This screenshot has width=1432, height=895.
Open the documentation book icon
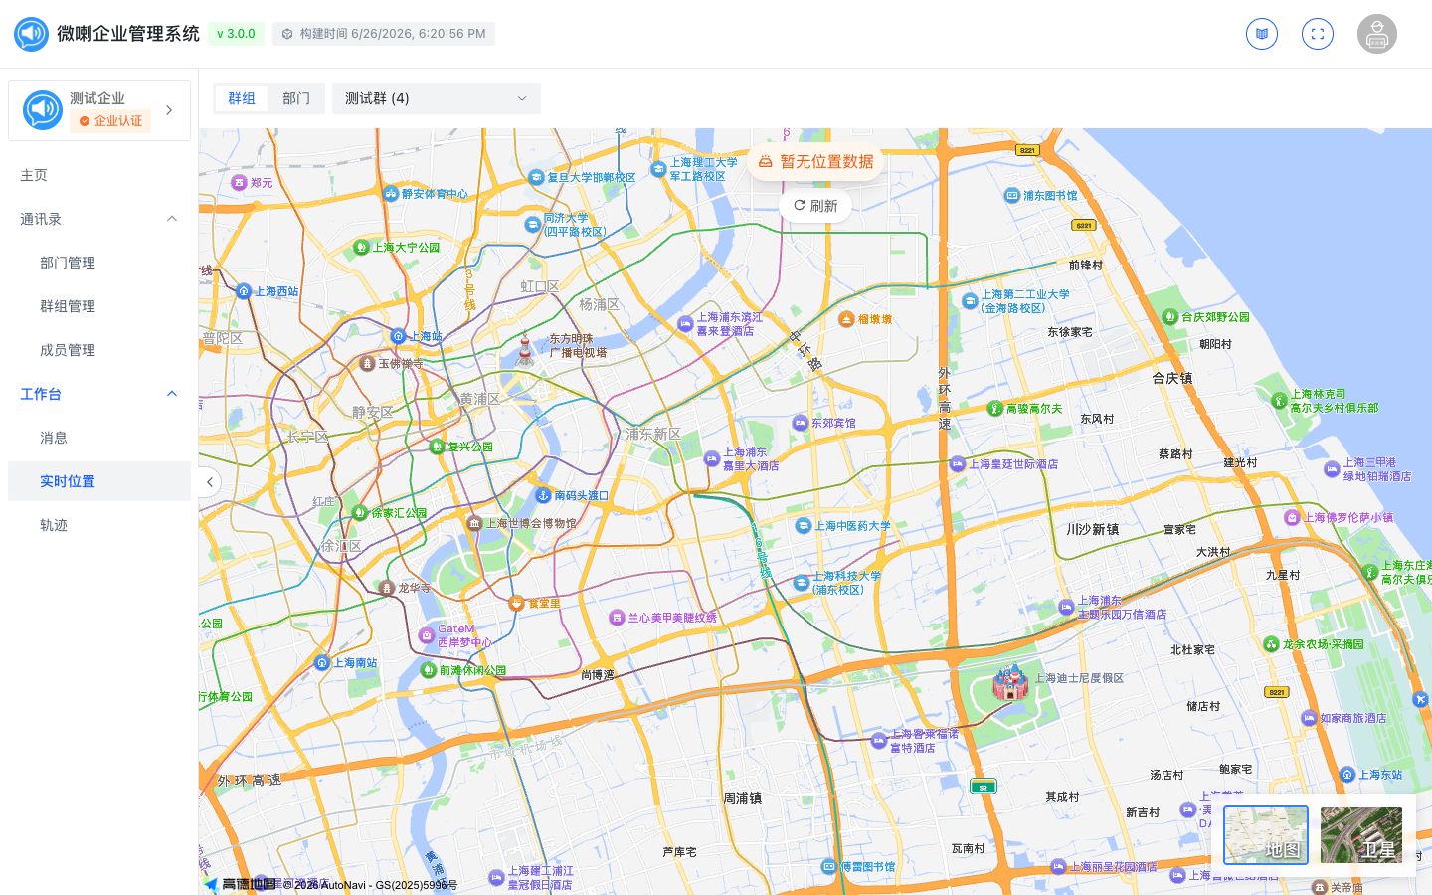(x=1262, y=34)
